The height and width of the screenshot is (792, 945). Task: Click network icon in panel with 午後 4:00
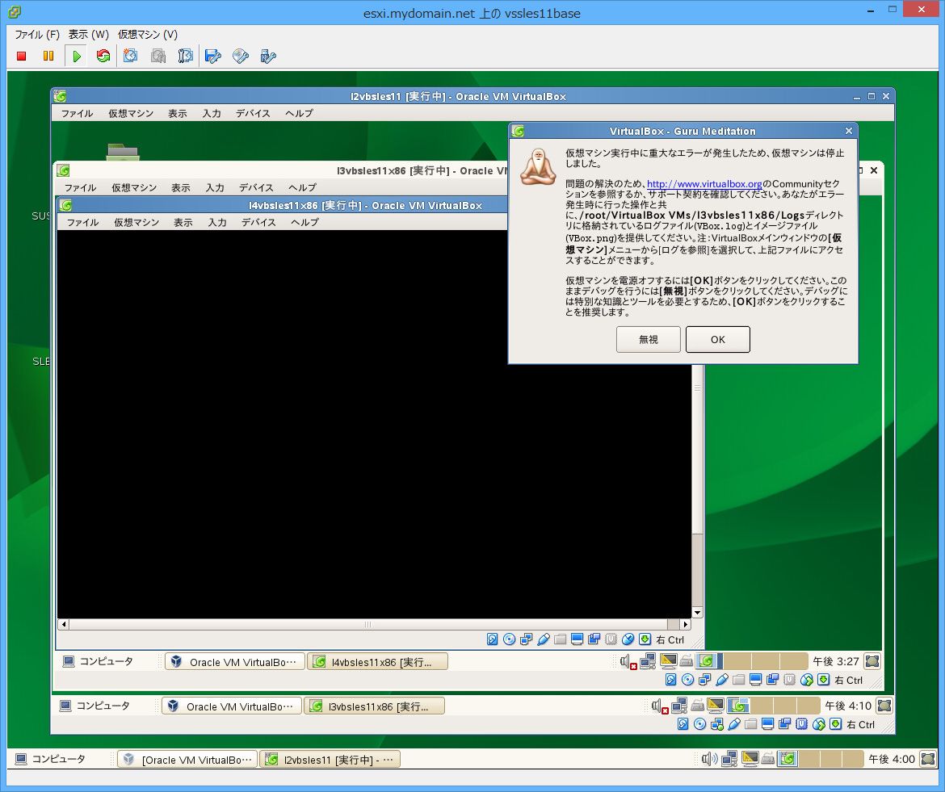tap(729, 760)
